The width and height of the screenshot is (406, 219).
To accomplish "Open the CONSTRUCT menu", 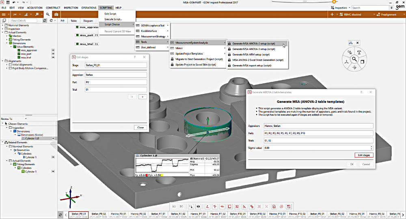I will (x=53, y=8).
